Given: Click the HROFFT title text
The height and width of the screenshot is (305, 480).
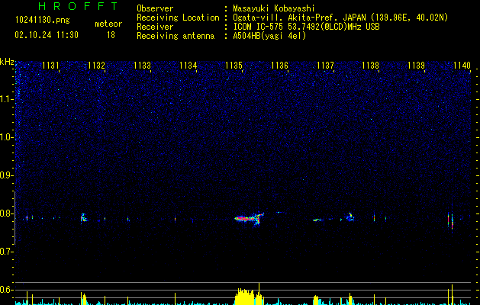Looking at the screenshot, I should [x=79, y=6].
